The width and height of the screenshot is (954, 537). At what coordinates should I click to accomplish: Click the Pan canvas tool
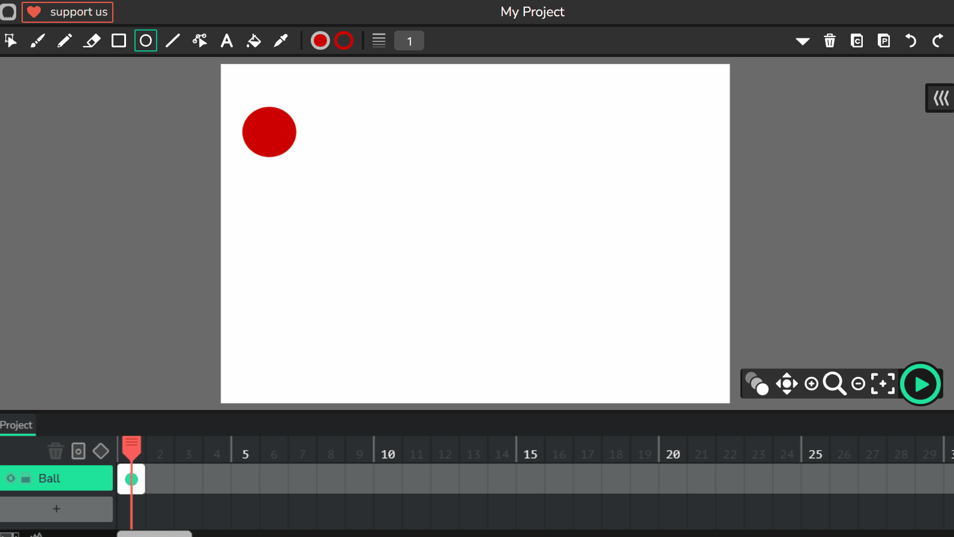tap(787, 384)
